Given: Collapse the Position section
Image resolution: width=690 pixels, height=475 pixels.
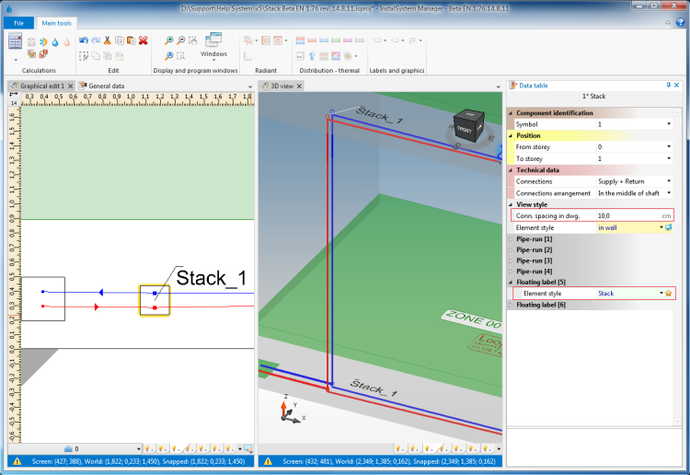Looking at the screenshot, I should point(511,135).
